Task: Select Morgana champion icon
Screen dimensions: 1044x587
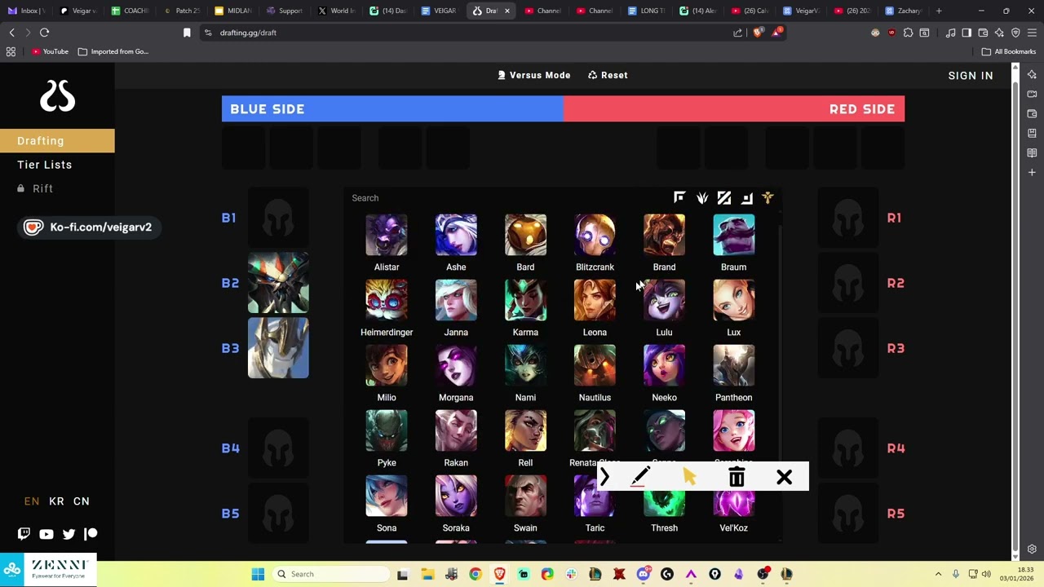Action: click(456, 365)
